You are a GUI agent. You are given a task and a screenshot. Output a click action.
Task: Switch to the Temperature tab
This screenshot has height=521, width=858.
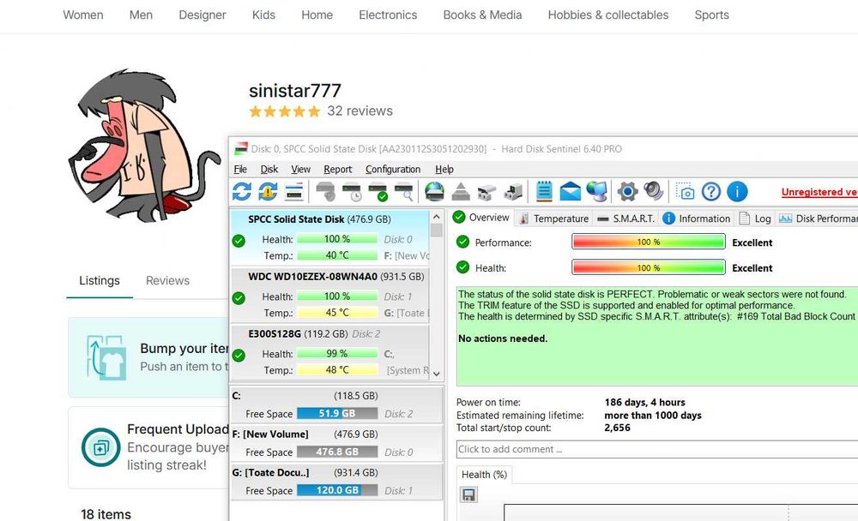coord(554,219)
